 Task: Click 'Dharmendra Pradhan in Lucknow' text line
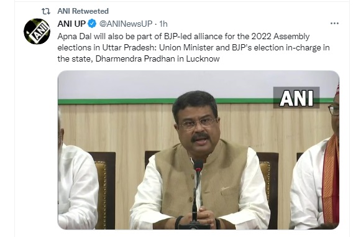[157, 58]
